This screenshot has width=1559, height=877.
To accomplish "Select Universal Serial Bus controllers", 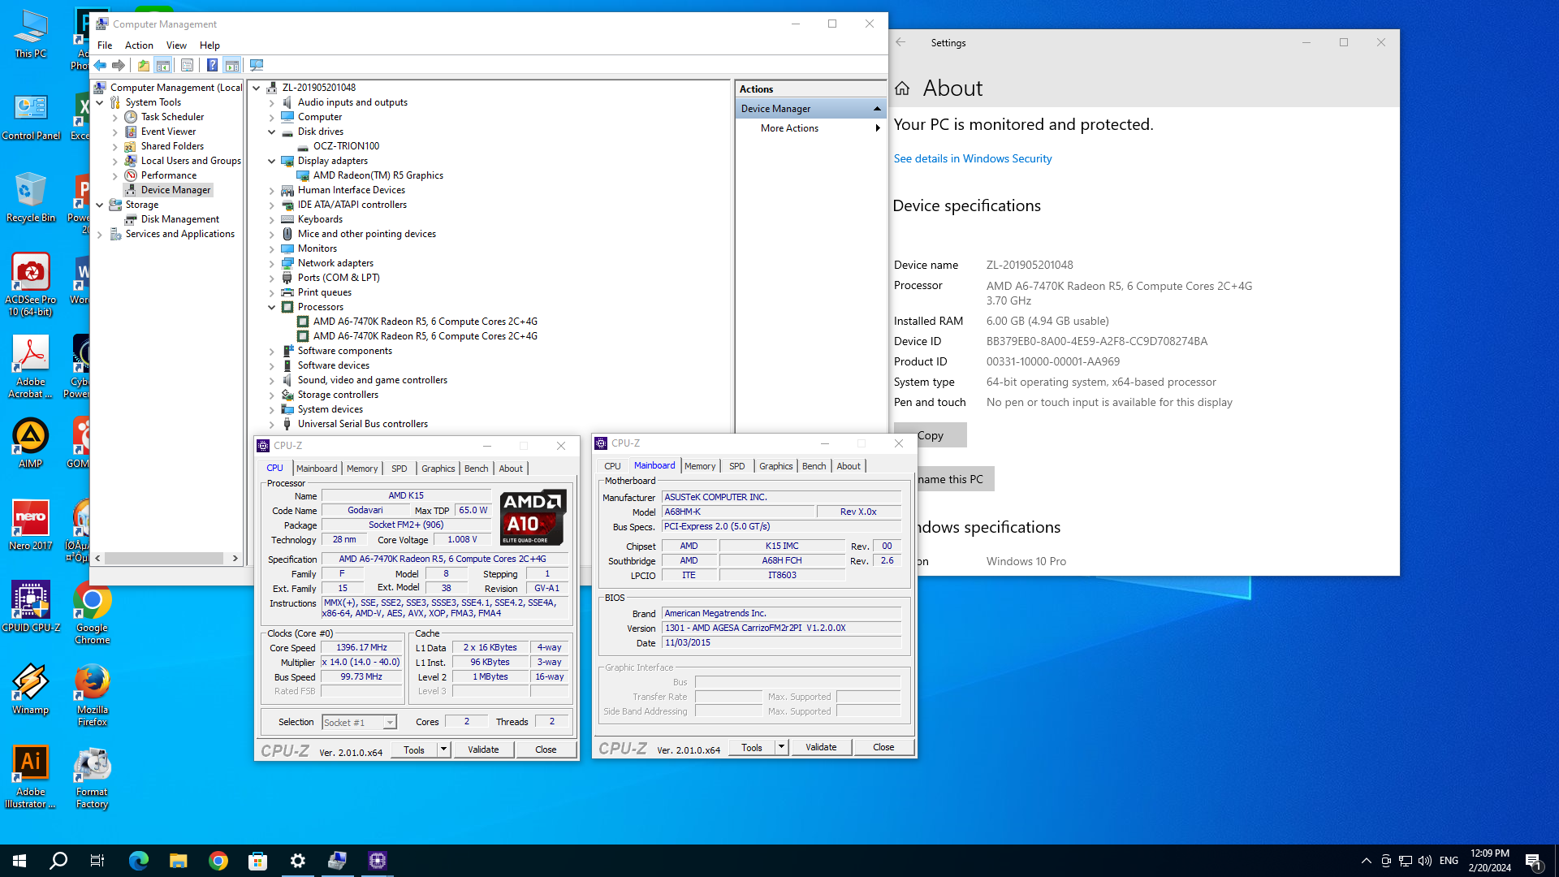I will pyautogui.click(x=362, y=424).
